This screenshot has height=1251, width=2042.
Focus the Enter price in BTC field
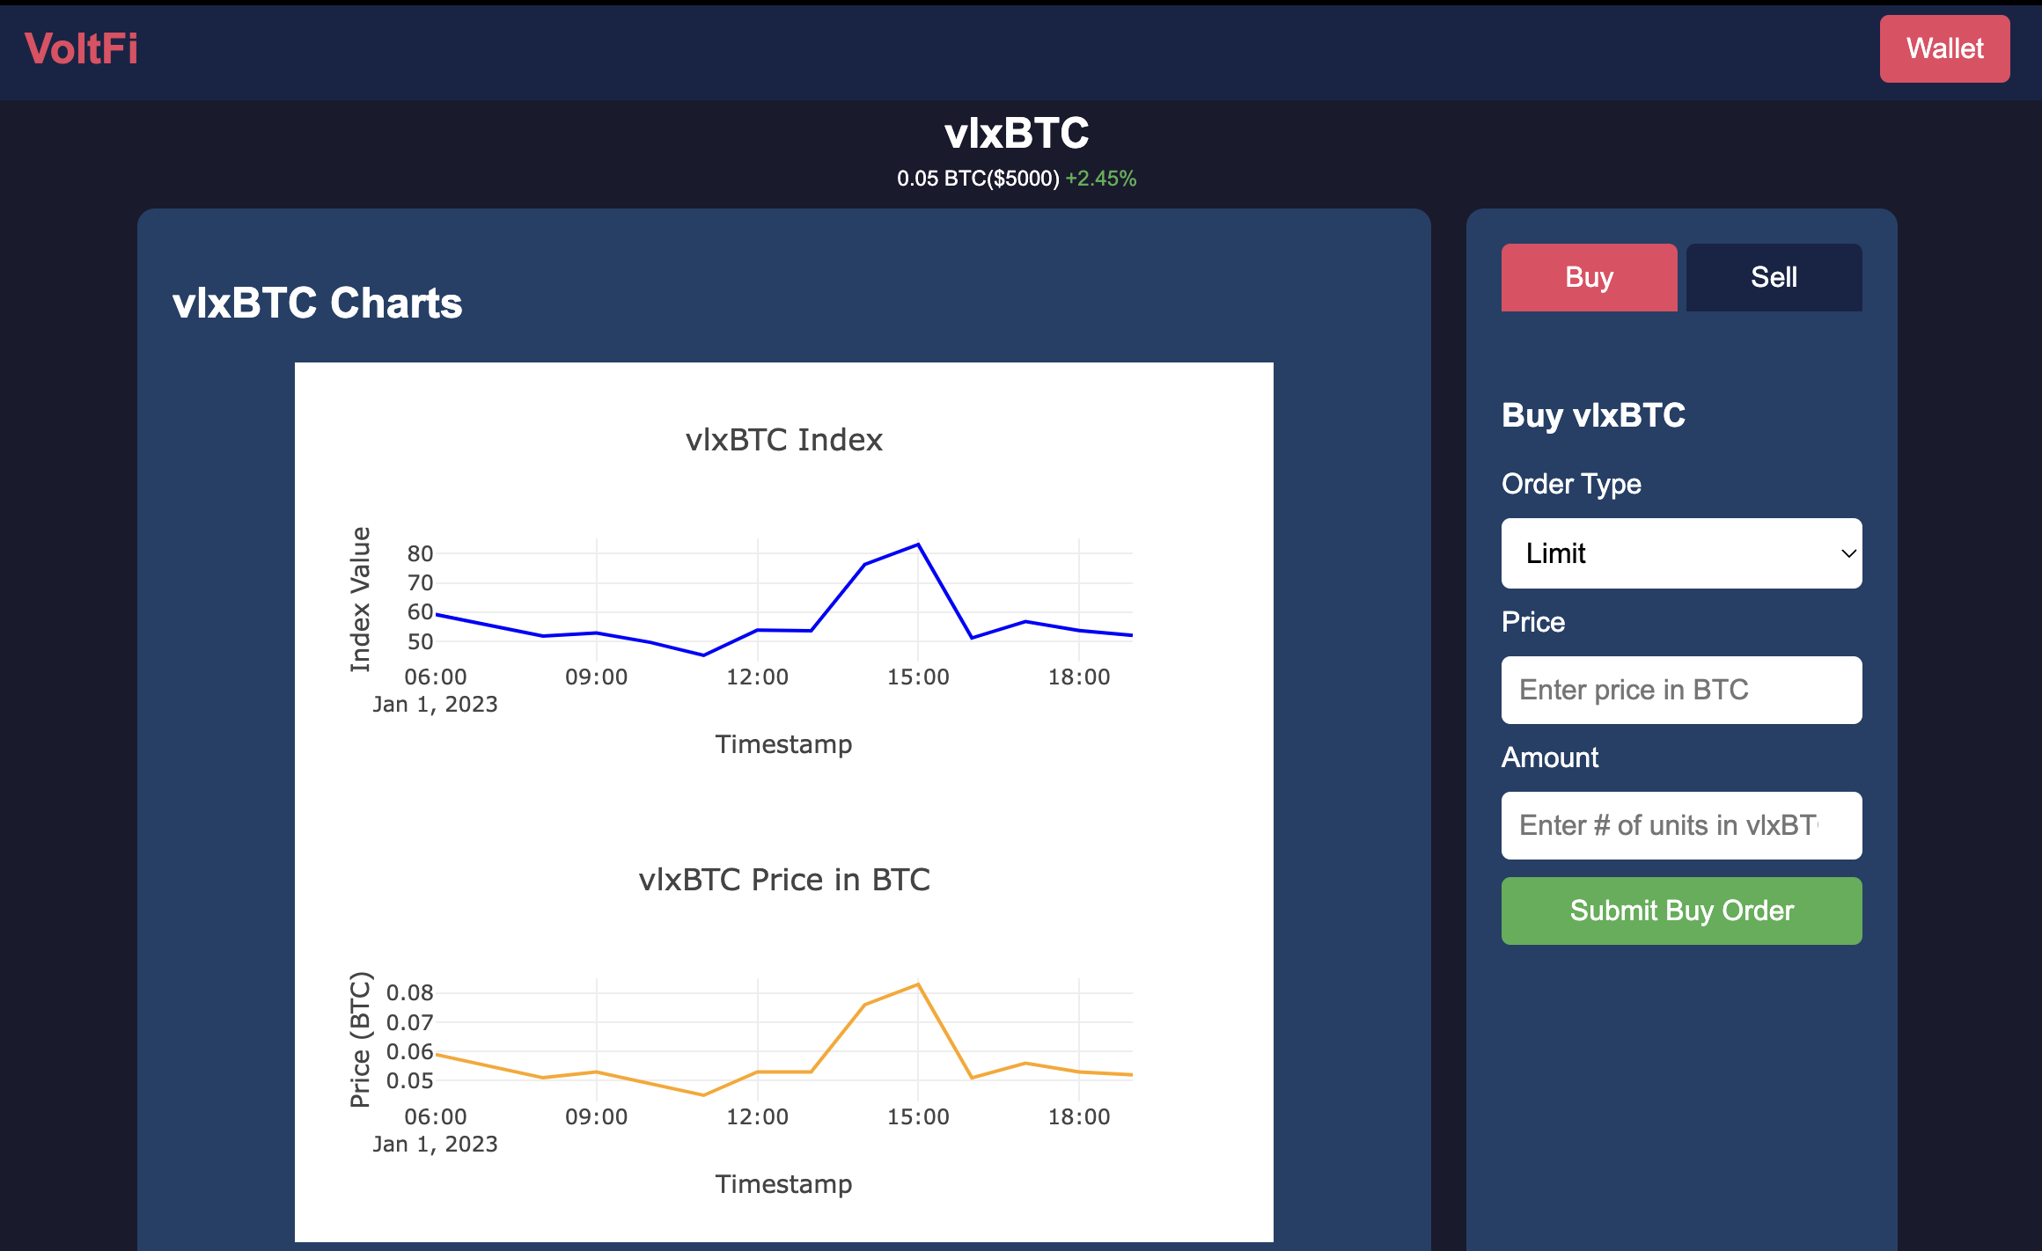click(1681, 690)
